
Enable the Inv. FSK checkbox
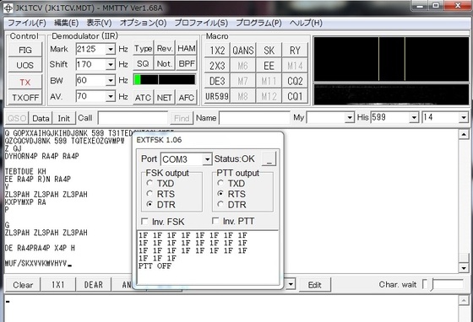[x=144, y=222]
